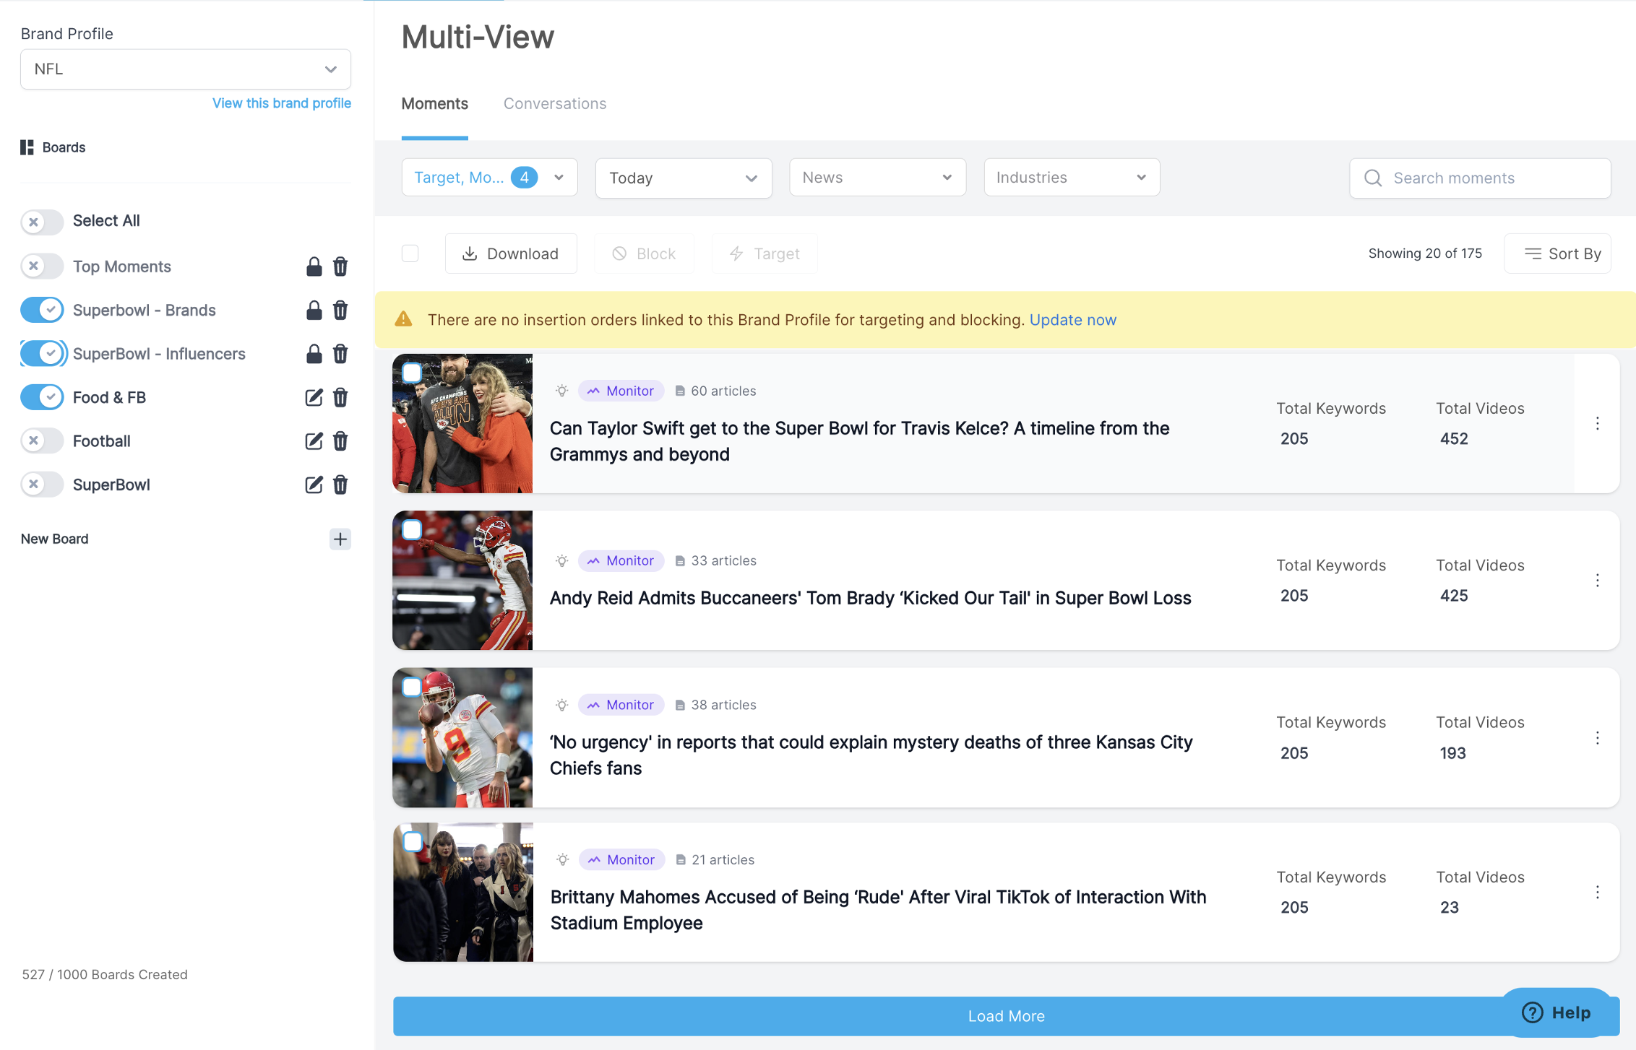The height and width of the screenshot is (1050, 1636).
Task: Click the Download button
Action: coord(511,253)
